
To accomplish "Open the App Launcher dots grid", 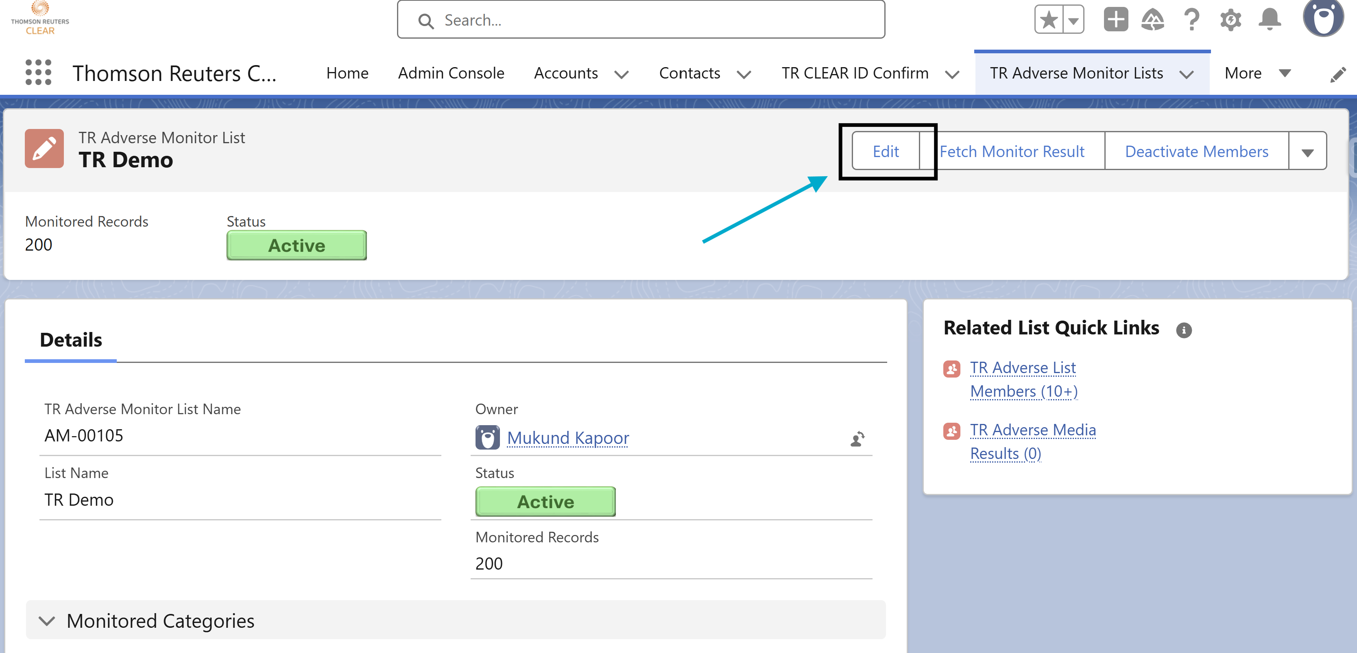I will point(39,73).
